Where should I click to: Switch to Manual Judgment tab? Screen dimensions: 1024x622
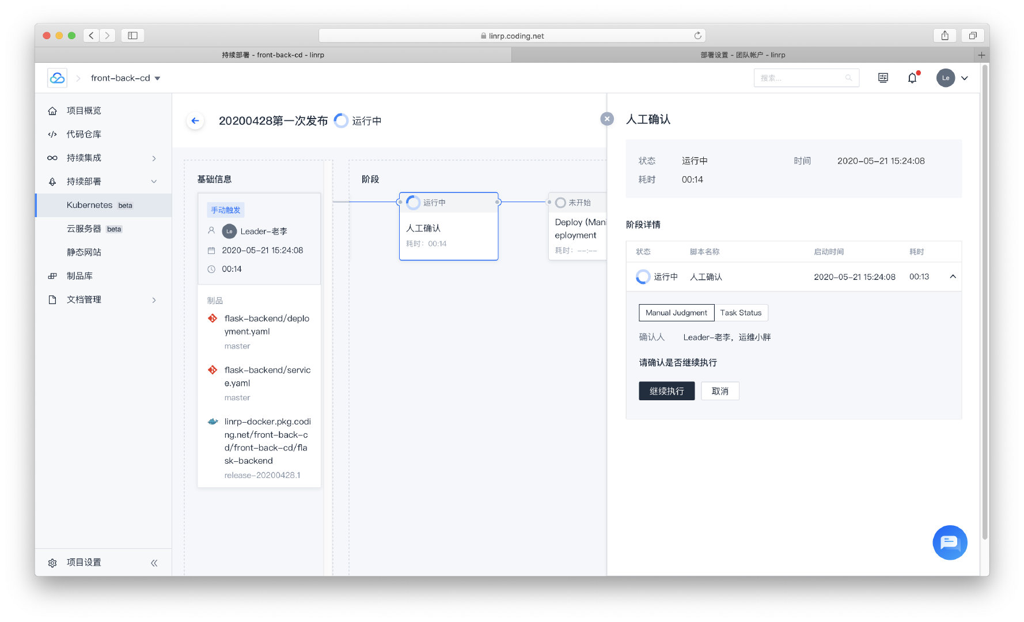[676, 313]
